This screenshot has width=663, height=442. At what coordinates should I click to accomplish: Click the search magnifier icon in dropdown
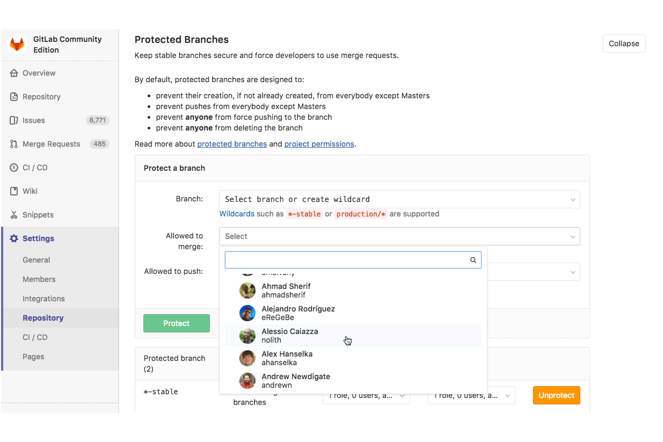coord(473,260)
